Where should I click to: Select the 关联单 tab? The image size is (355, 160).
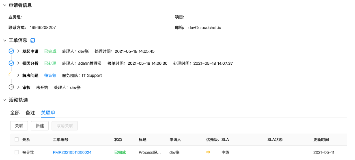point(48,113)
